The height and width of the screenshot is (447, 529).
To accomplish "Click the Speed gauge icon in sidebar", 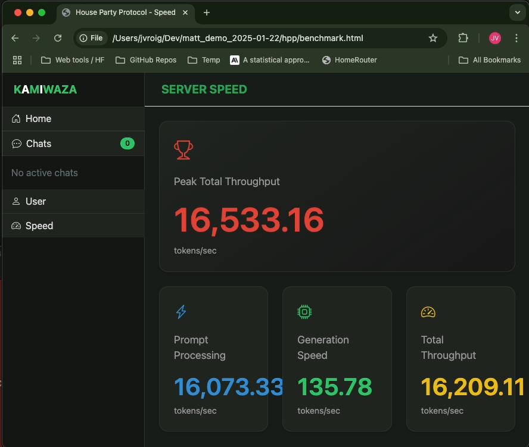I will coord(16,226).
